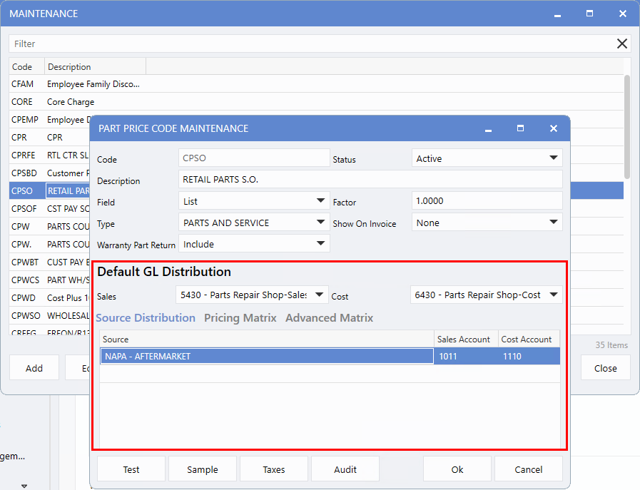Click Close in the Maintenance window
The height and width of the screenshot is (490, 640).
606,368
